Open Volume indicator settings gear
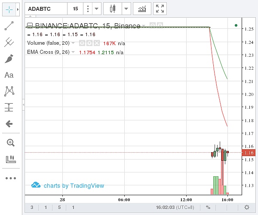 pyautogui.click(x=89, y=43)
